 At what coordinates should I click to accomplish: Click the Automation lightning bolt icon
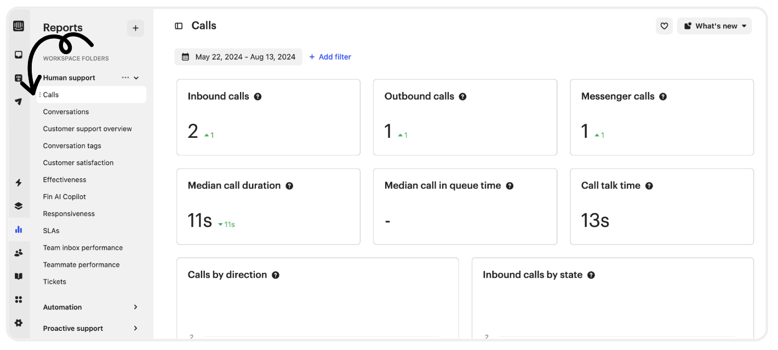[19, 183]
